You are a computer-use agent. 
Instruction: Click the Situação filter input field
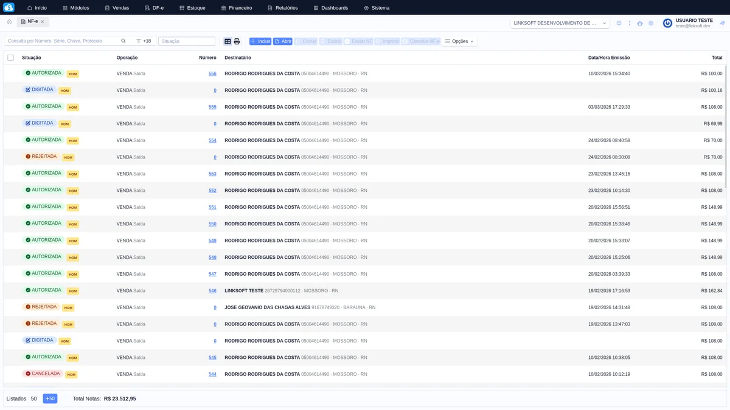click(187, 41)
